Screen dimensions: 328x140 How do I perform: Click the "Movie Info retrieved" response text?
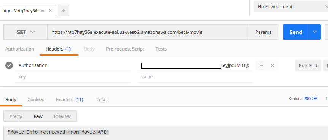(x=58, y=132)
